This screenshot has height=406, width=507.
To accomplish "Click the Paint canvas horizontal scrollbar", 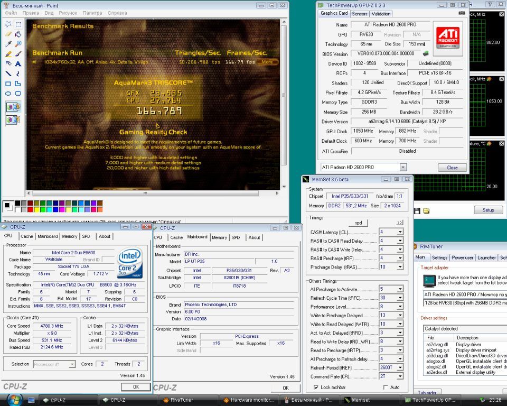I will (x=153, y=193).
